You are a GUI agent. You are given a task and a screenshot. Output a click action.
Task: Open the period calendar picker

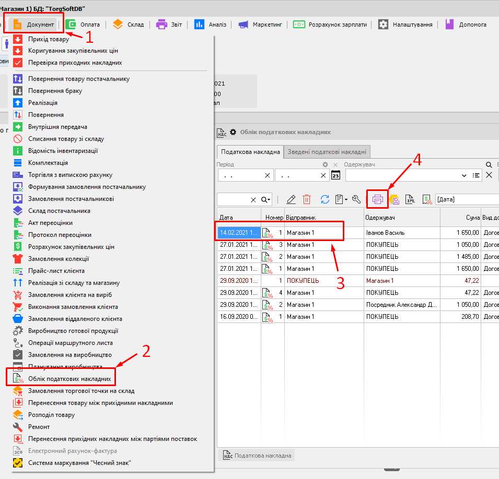(335, 175)
